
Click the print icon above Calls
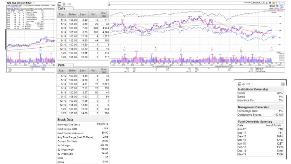(64, 4)
